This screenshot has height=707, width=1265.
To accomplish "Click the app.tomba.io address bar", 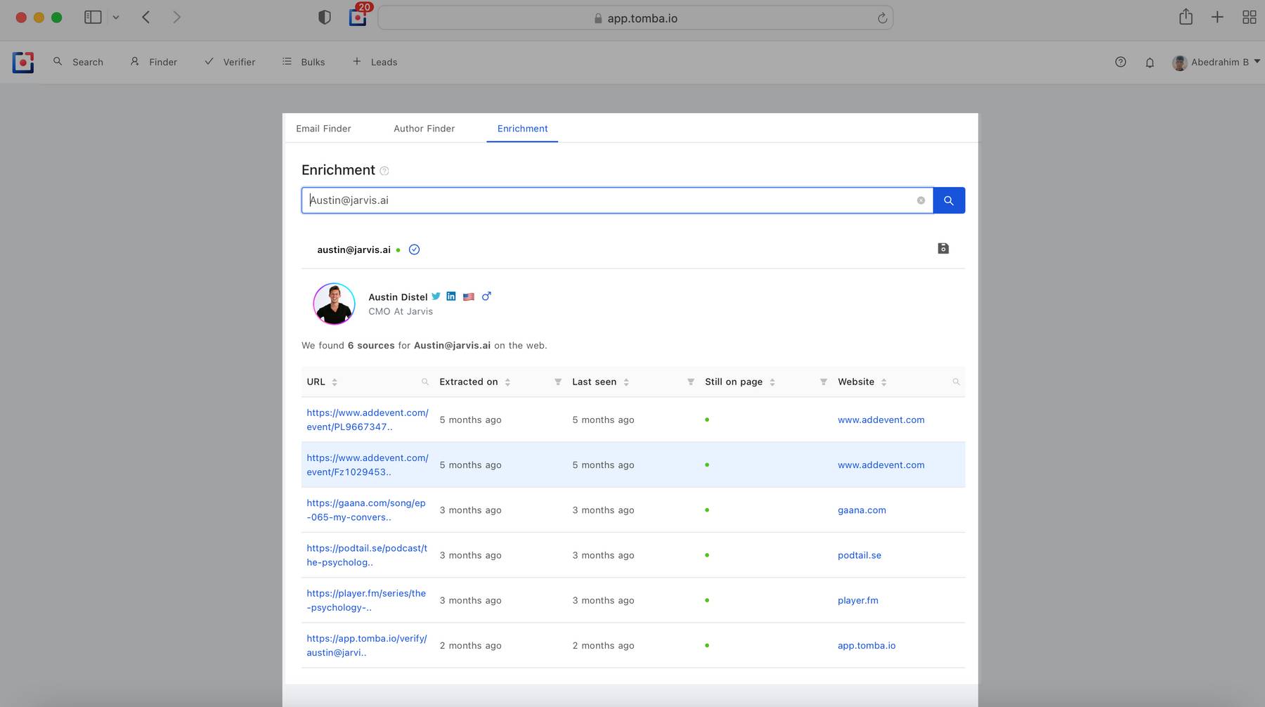I will point(635,18).
